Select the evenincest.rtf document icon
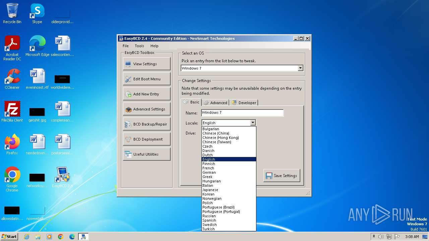Image resolution: width=429 pixels, height=241 pixels. tap(37, 79)
